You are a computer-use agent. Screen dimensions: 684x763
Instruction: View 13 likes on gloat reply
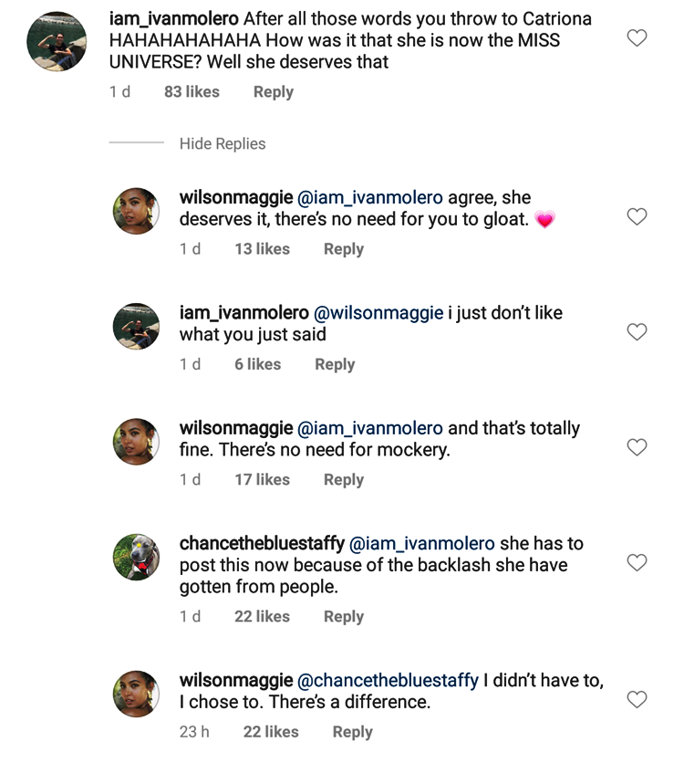262,249
